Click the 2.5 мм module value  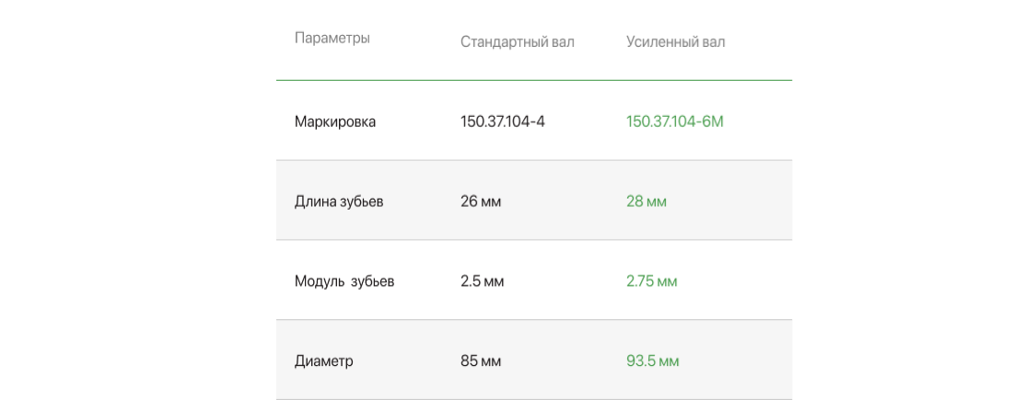click(x=482, y=282)
